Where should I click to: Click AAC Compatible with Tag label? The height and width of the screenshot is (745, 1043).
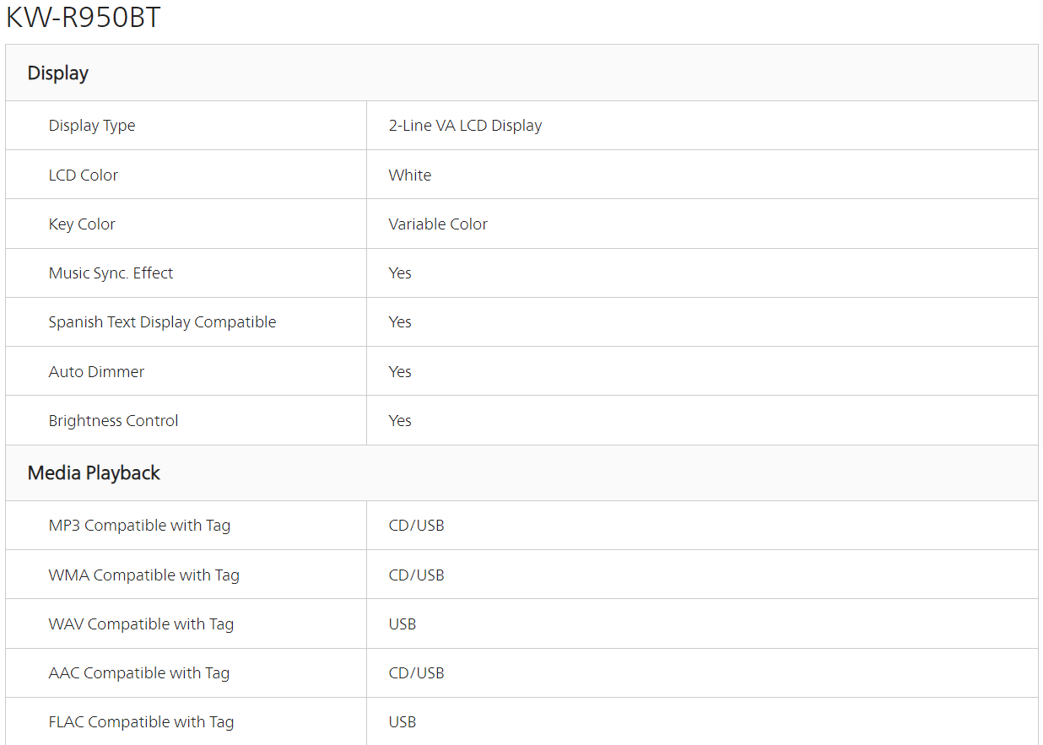139,672
